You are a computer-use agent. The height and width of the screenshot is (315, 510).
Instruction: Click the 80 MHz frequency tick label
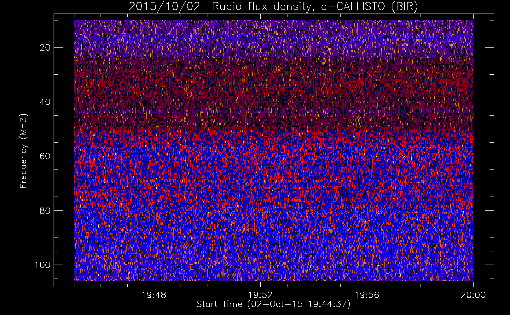click(45, 210)
